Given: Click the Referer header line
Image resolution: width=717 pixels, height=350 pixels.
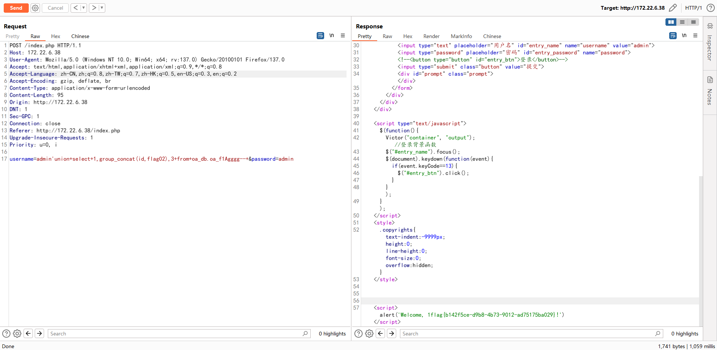Looking at the screenshot, I should tap(65, 131).
